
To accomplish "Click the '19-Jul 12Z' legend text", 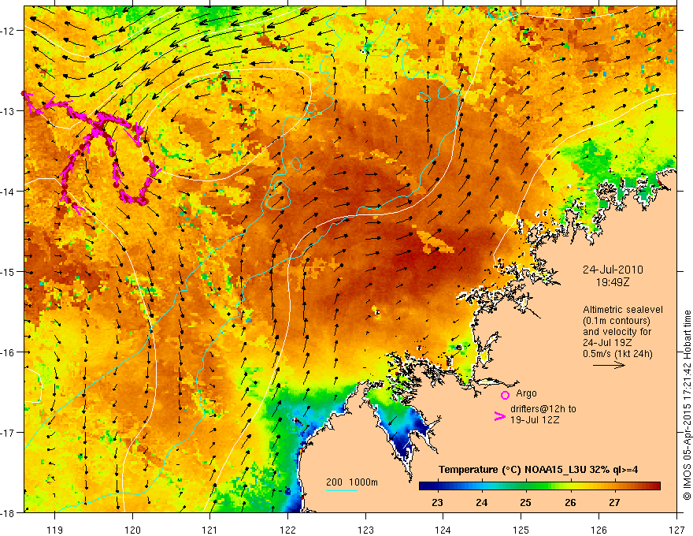I will coord(535,419).
